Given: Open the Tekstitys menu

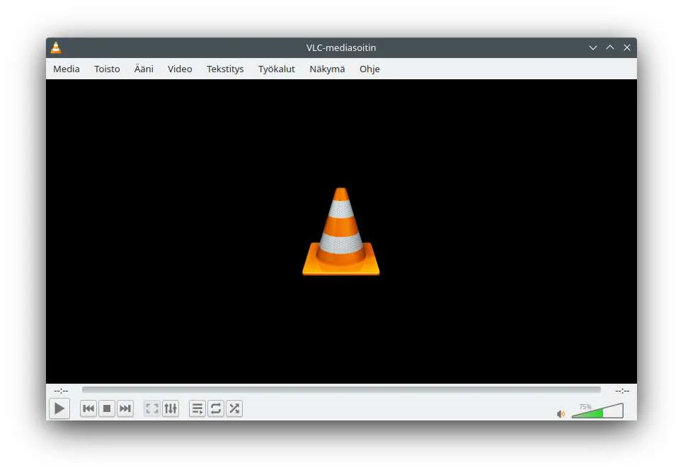Looking at the screenshot, I should click(x=225, y=69).
